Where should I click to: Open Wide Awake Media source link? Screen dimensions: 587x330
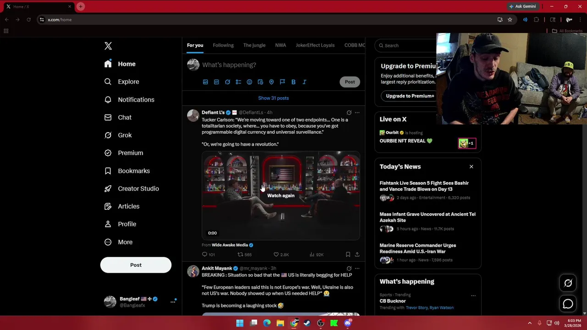tap(230, 245)
